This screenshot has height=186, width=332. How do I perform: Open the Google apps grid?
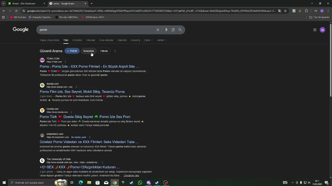pos(315,30)
